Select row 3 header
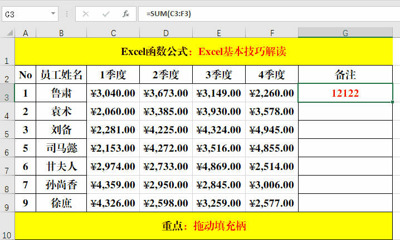The image size is (400, 240). pyautogui.click(x=7, y=93)
